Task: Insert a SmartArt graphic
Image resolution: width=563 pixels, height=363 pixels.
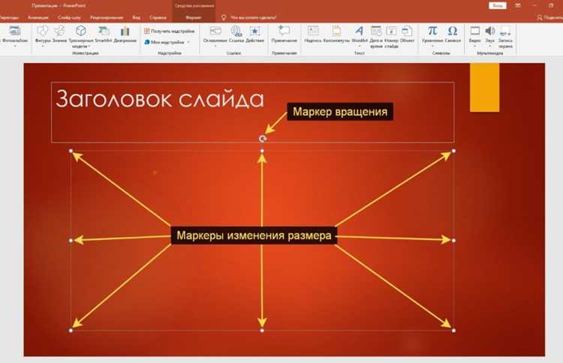Action: [x=104, y=34]
